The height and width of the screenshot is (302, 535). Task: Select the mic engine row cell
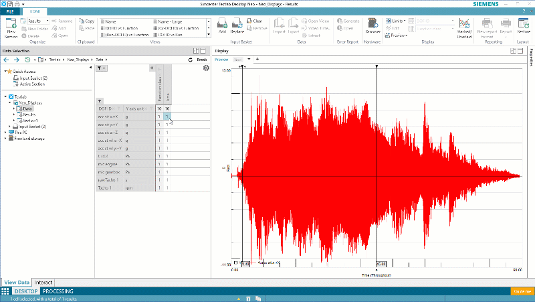tap(108, 165)
